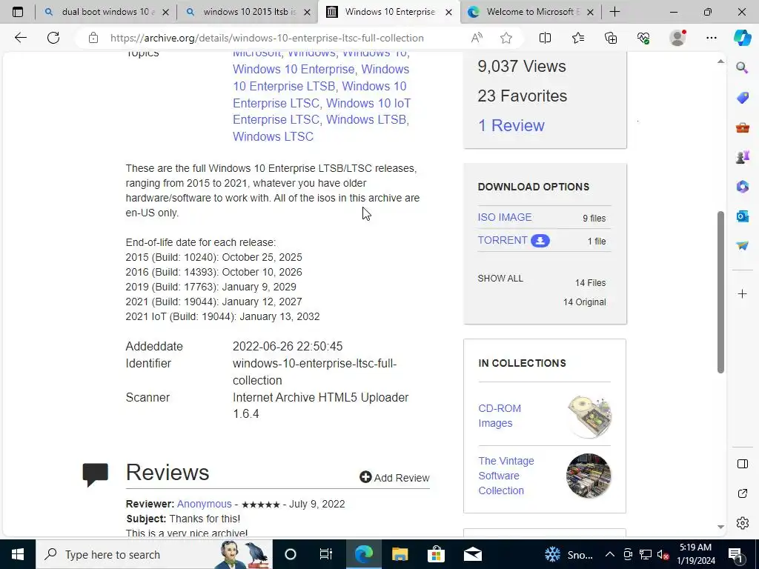Close the Welcome to Microsoft Edge tab

point(590,13)
